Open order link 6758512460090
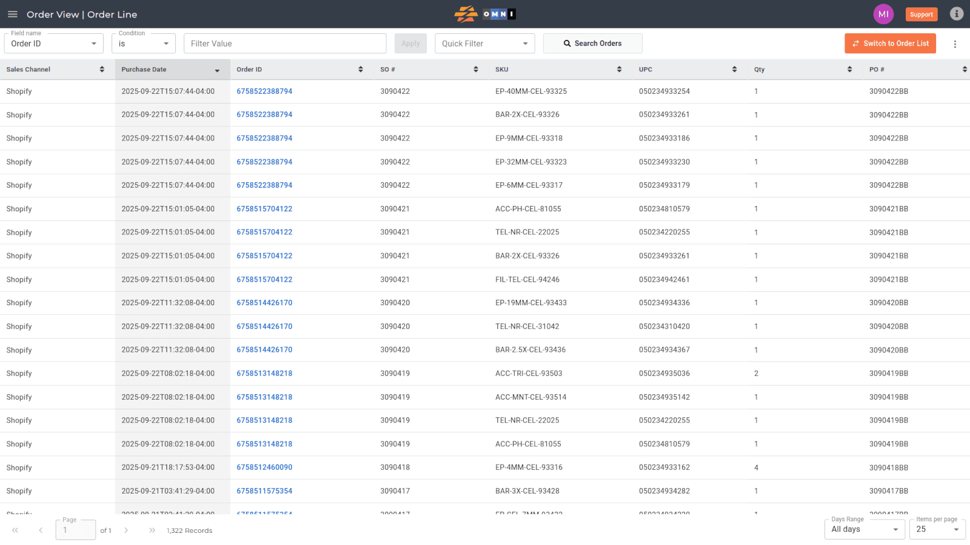 tap(264, 467)
